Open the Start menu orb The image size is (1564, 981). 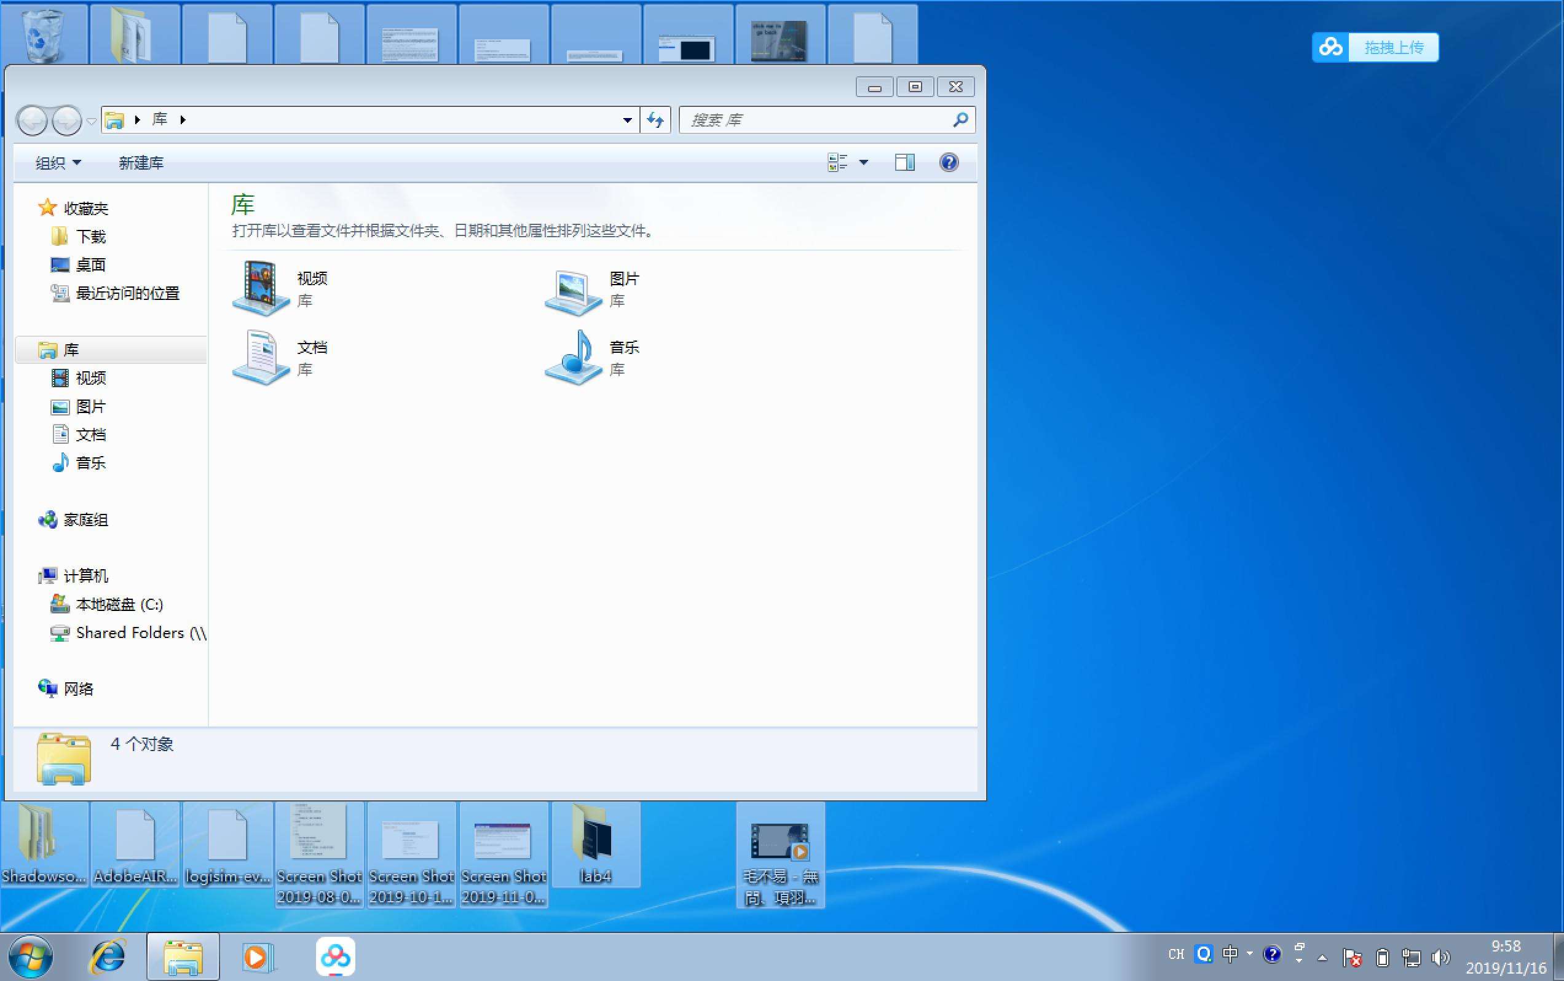[31, 957]
